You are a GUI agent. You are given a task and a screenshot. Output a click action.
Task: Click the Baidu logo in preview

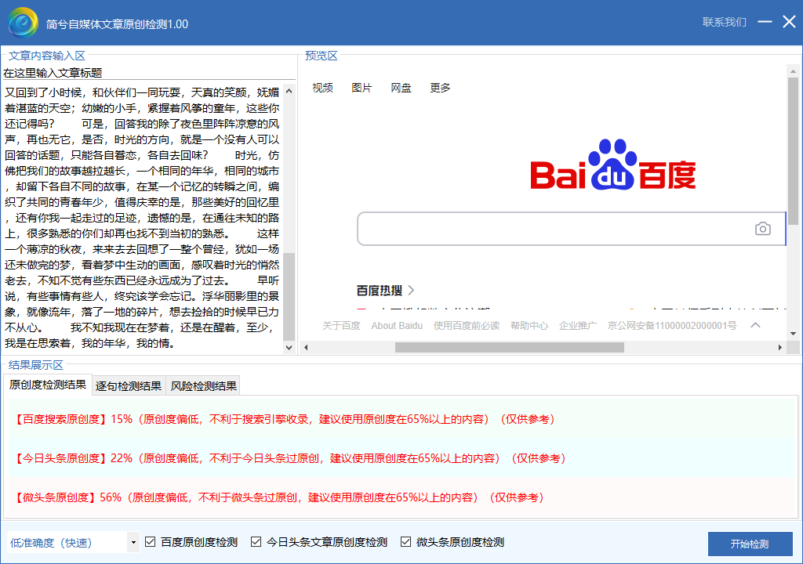click(613, 164)
